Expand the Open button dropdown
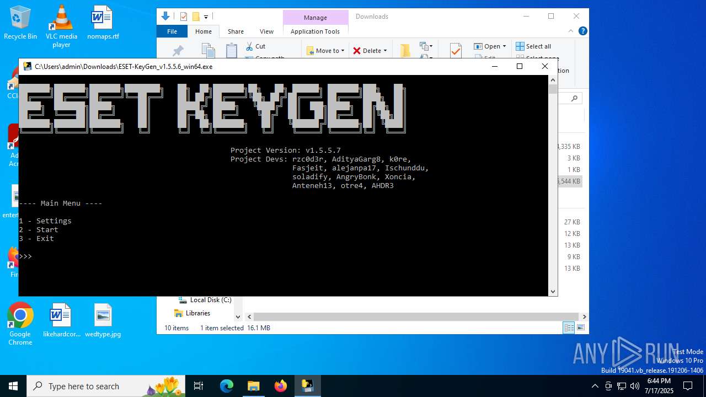 490,46
